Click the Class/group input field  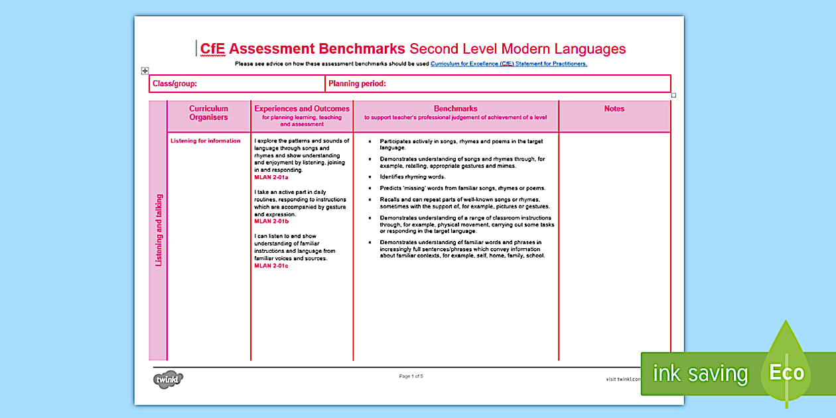(252, 83)
